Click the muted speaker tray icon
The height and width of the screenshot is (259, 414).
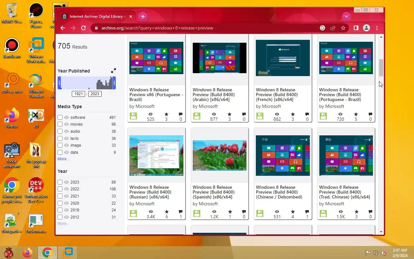[x=383, y=253]
